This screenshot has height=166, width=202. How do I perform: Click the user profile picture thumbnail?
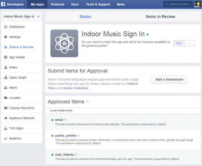tap(198, 4)
